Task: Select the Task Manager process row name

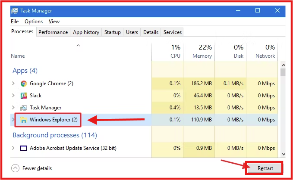Action: (46, 108)
